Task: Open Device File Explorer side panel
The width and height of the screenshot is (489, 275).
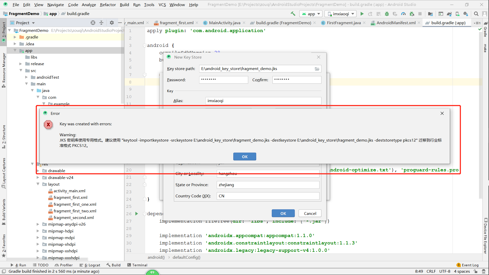Action: [x=485, y=236]
